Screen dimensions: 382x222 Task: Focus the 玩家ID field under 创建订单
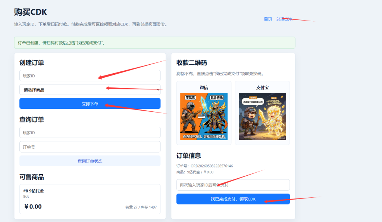click(90, 75)
